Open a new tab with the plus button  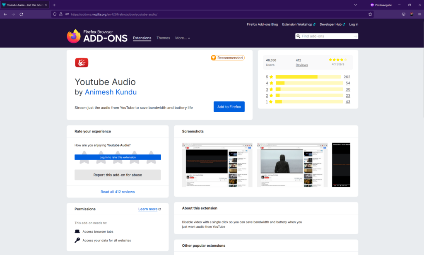coord(54,5)
